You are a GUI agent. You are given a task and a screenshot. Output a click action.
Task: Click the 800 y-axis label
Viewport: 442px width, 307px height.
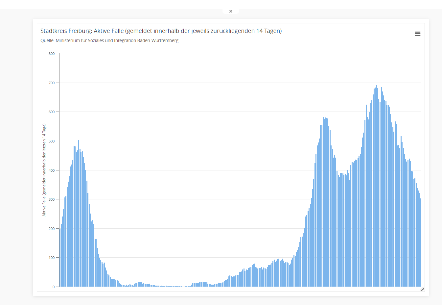pos(52,54)
